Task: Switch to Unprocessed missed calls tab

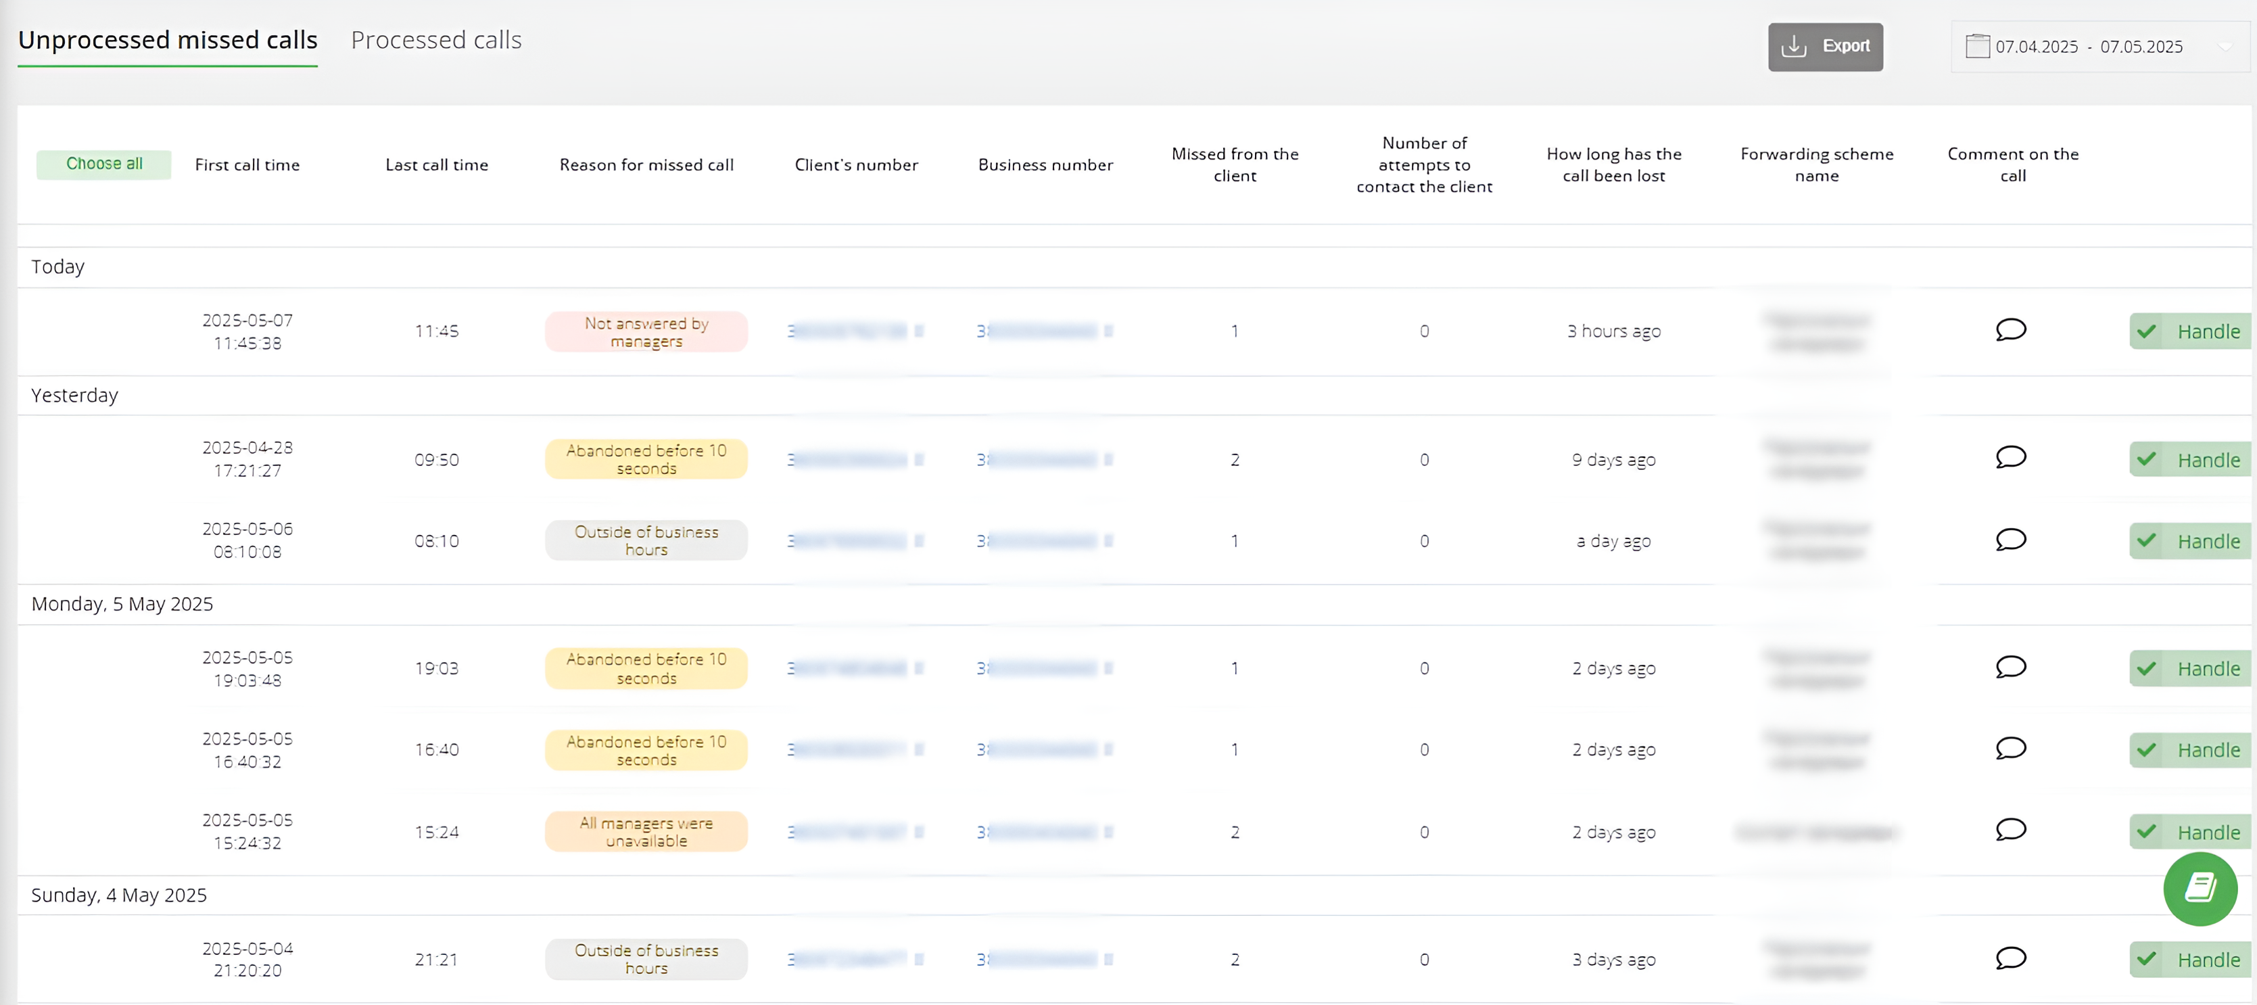Action: click(x=167, y=41)
